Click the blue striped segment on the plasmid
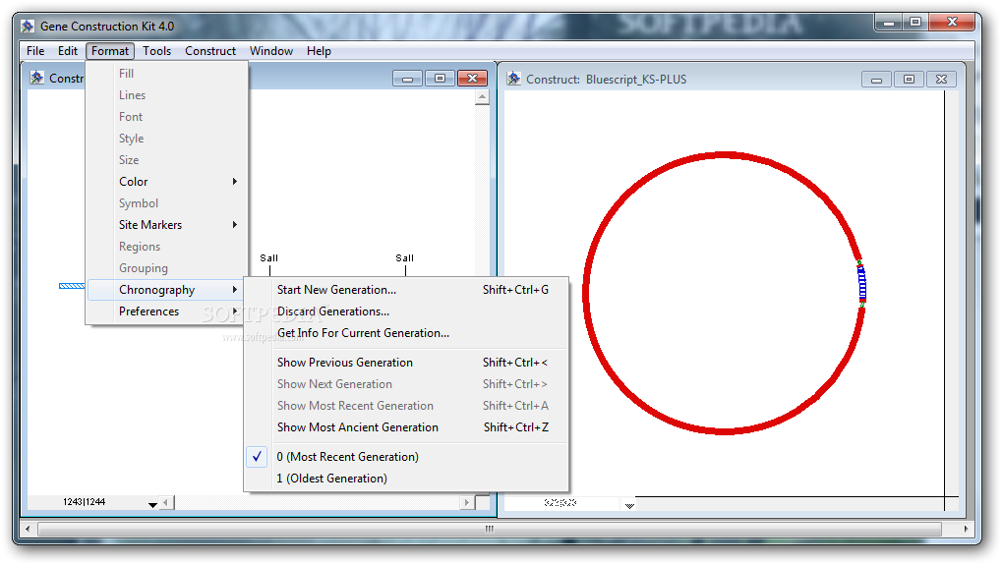This screenshot has height=565, width=1002. click(x=862, y=283)
